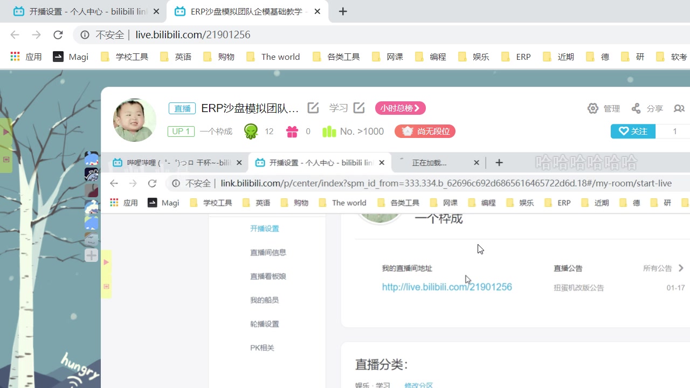
Task: Expand the 学校工具 bookmark folder in the outer bar
Action: pos(125,57)
